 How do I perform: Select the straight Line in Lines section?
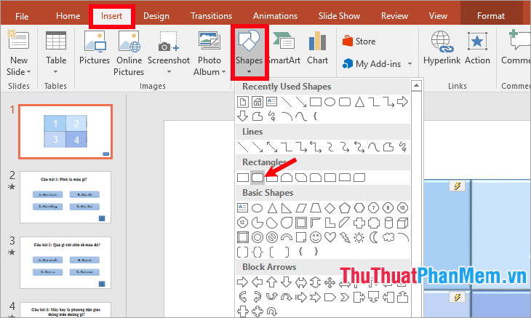tap(243, 147)
